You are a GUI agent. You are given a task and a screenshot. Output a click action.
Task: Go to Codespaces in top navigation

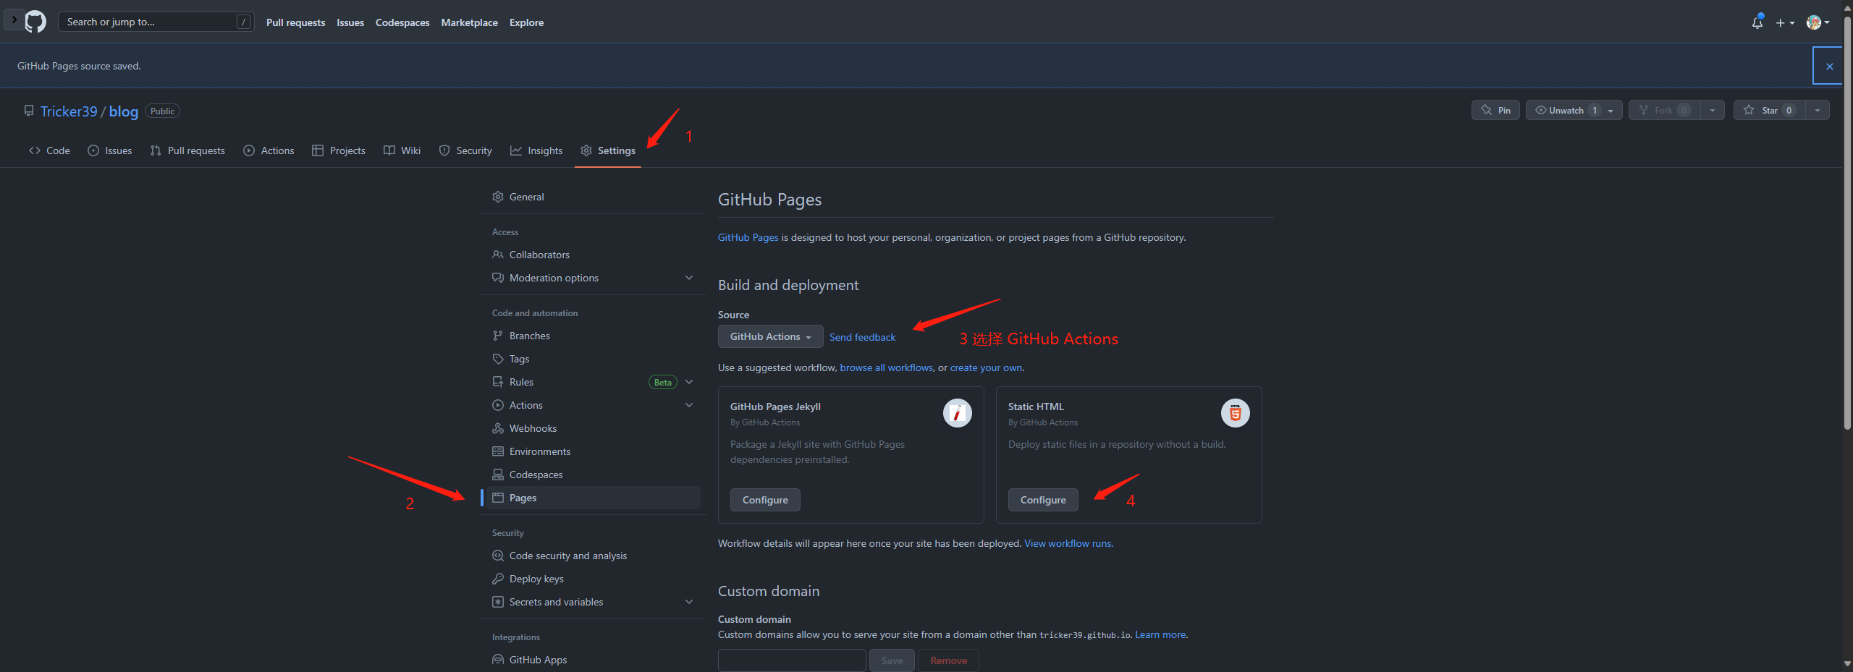pyautogui.click(x=402, y=22)
